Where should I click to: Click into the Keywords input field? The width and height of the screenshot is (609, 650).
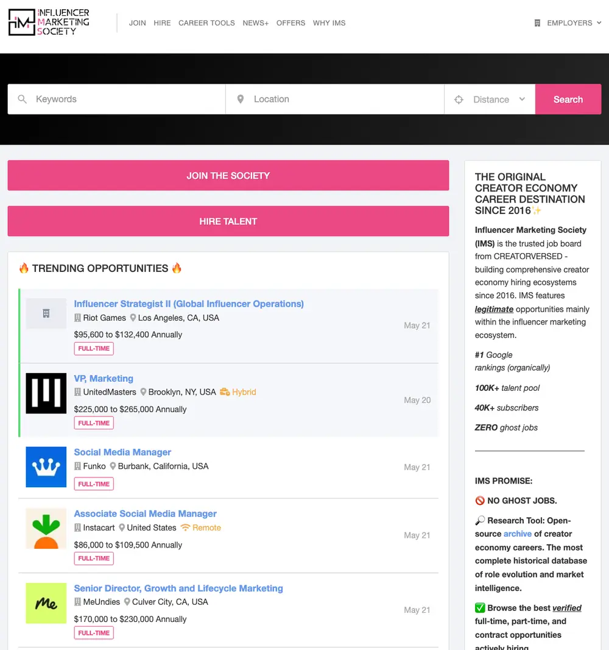click(x=117, y=99)
